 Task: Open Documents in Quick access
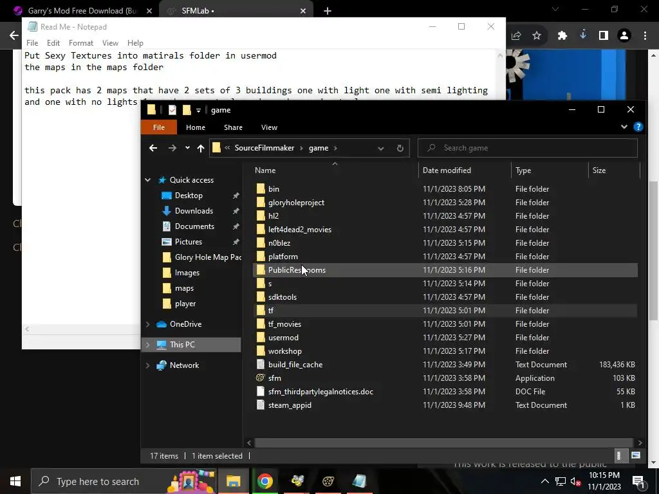click(194, 226)
